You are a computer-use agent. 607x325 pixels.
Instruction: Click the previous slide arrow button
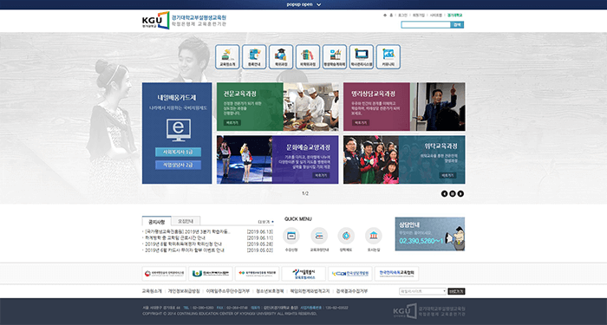(x=444, y=194)
